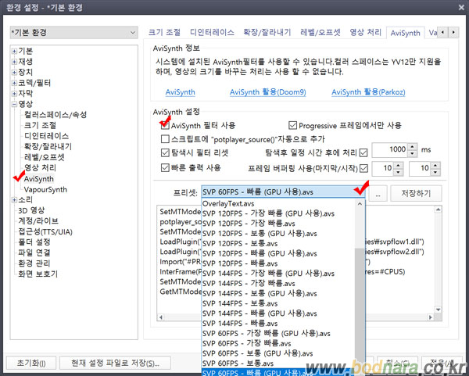This screenshot has height=376, width=469.
Task: Select 환경 관리 in the tree
Action: [x=34, y=263]
